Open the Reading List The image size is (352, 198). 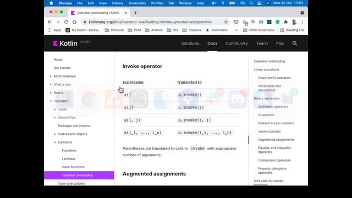coord(292,30)
